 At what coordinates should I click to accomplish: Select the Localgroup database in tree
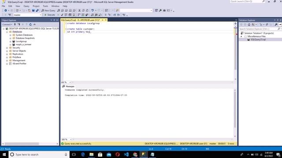coord(21,41)
